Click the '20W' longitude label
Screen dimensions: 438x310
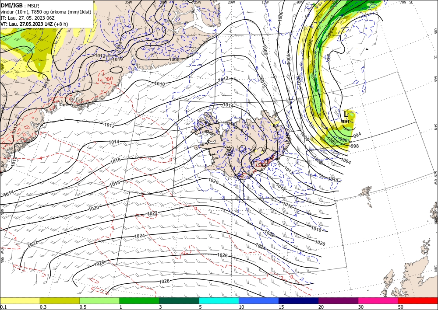point(231,2)
